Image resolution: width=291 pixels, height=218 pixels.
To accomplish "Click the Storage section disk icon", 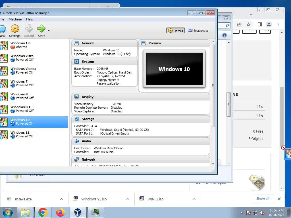I will click(76, 119).
